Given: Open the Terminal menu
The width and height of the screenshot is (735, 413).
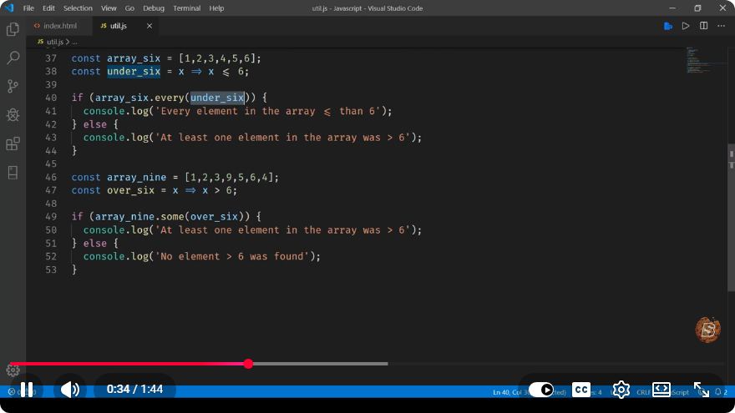Looking at the screenshot, I should 186,8.
